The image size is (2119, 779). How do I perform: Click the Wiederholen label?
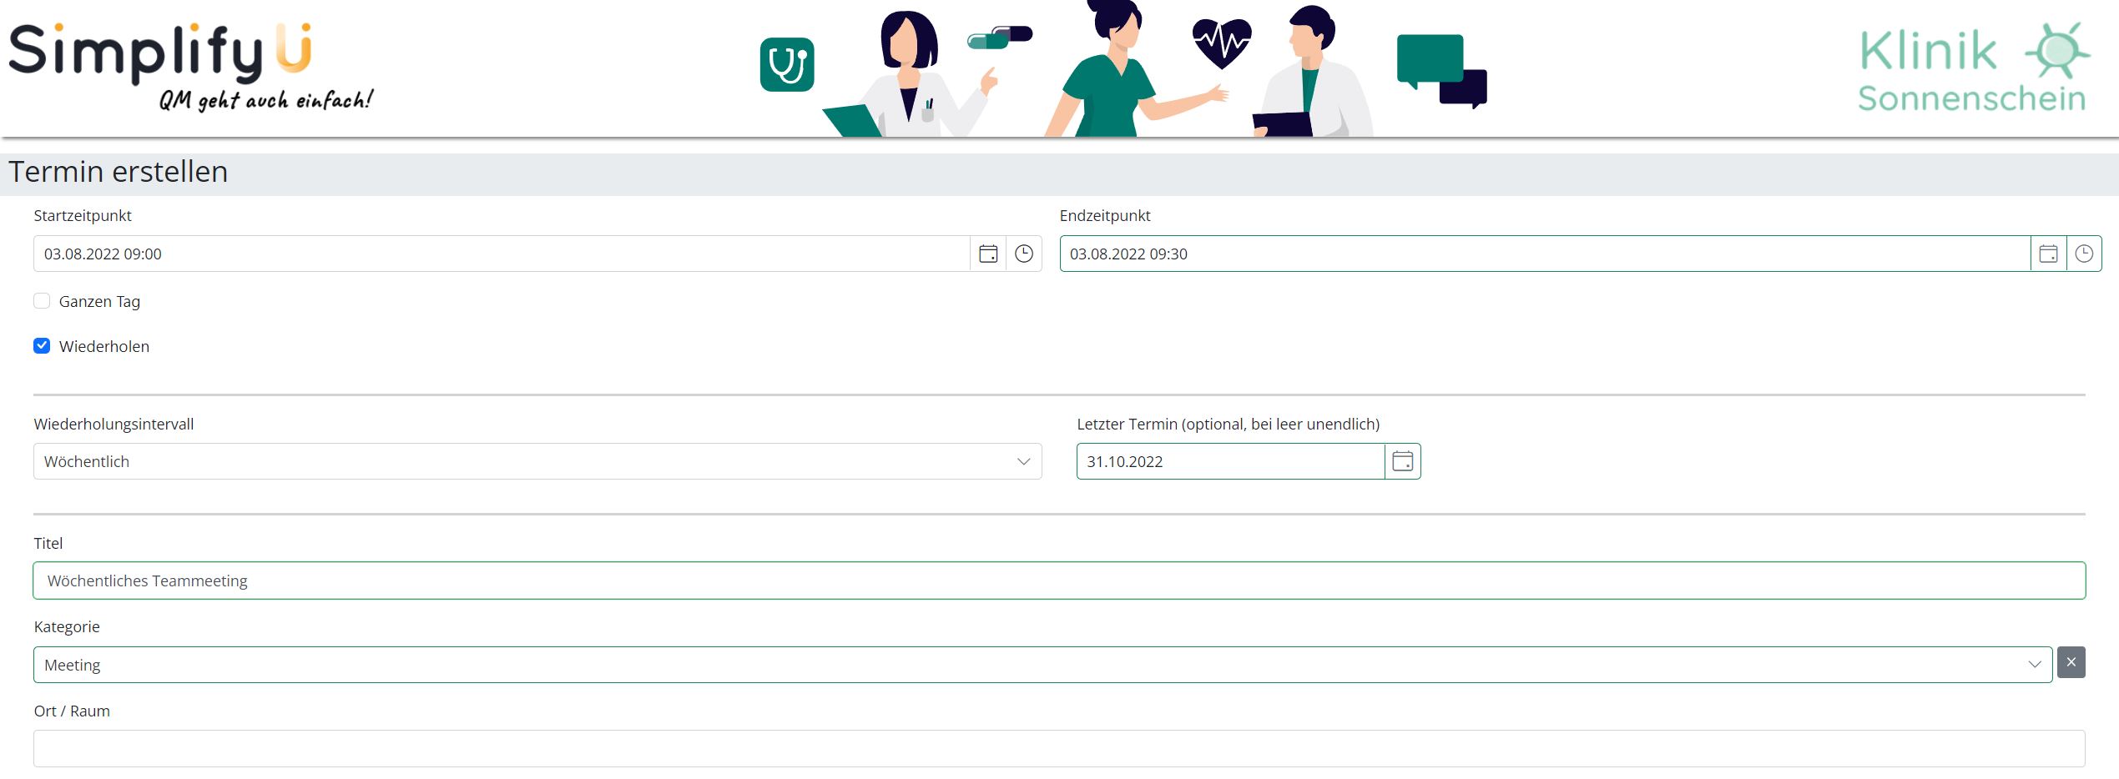[104, 346]
